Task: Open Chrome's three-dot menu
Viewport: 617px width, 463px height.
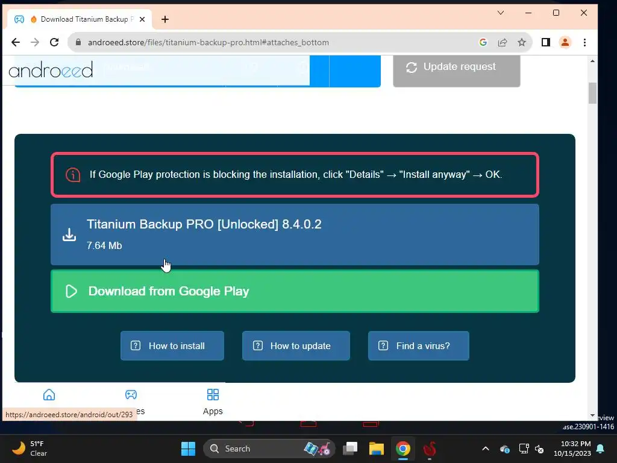Action: [584, 42]
